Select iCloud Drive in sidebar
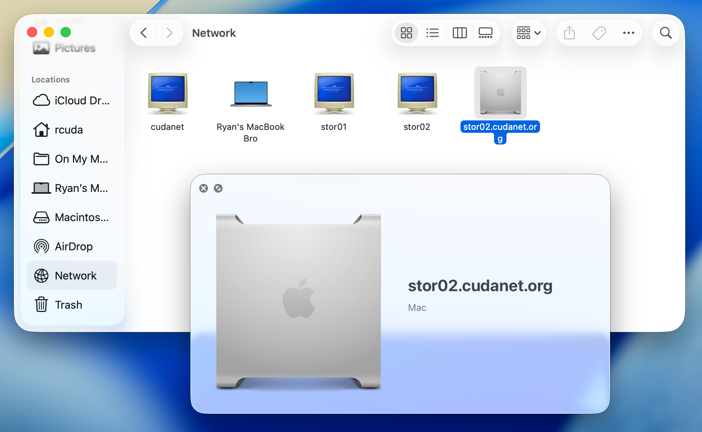The height and width of the screenshot is (432, 702). tap(72, 100)
